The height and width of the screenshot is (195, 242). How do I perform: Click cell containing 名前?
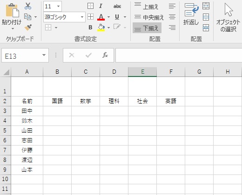(27, 101)
